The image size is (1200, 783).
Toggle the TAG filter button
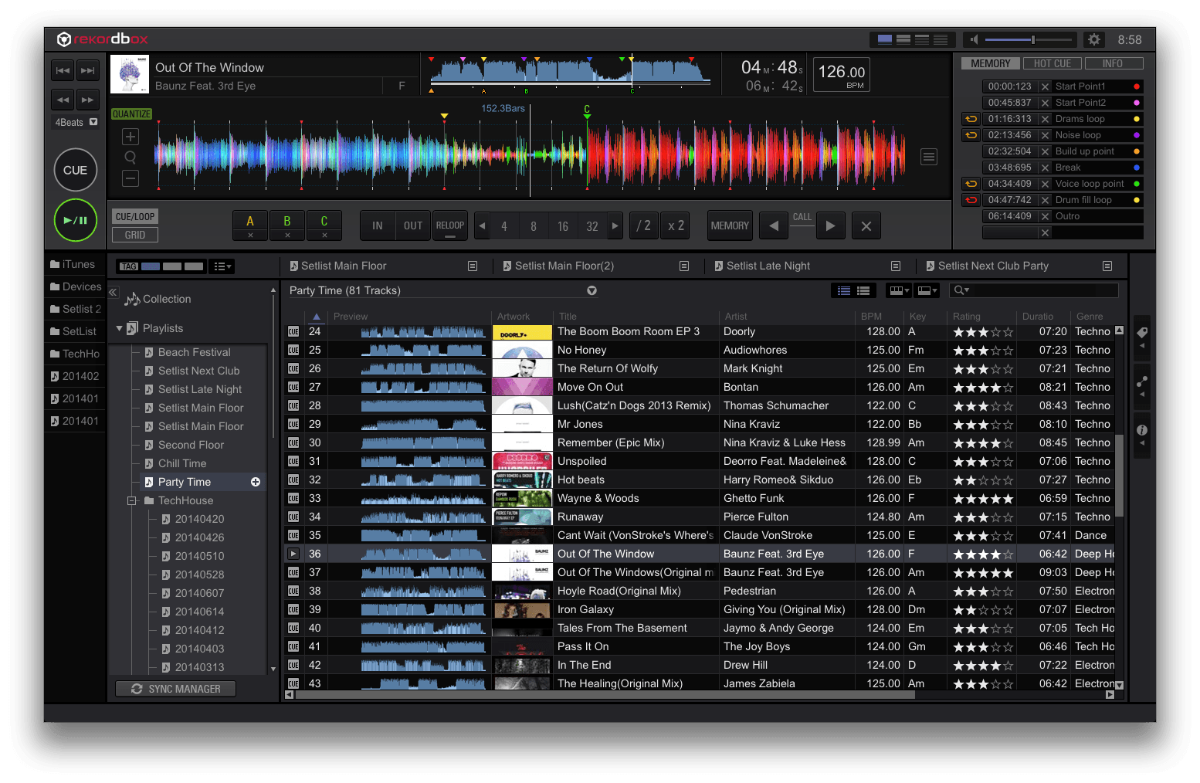point(129,266)
